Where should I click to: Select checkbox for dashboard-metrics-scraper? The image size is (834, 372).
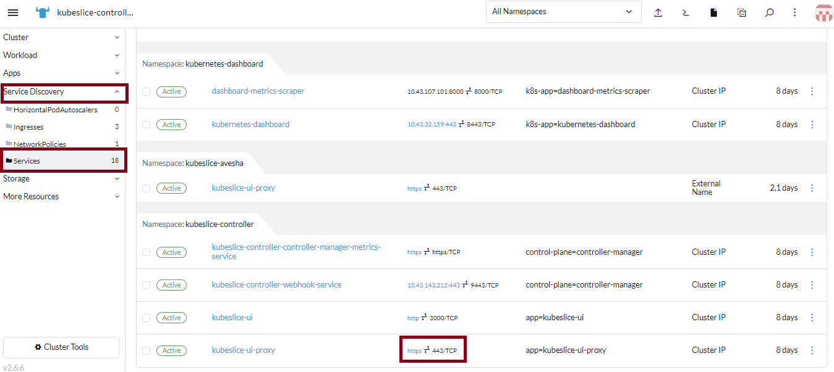(146, 91)
